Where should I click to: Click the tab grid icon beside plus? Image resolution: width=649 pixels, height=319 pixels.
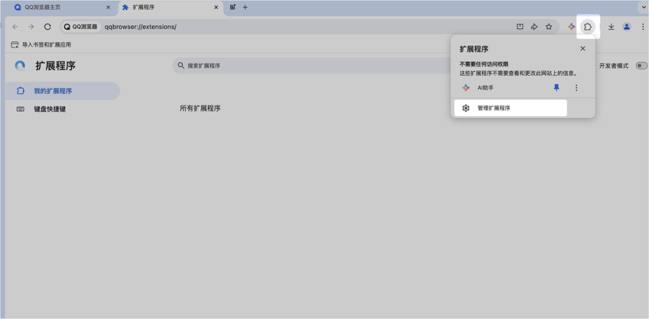coord(233,7)
